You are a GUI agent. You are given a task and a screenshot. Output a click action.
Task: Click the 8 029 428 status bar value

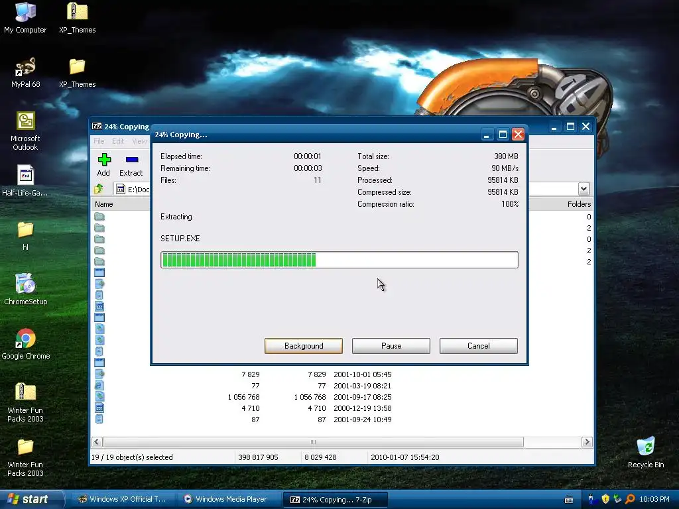click(320, 457)
